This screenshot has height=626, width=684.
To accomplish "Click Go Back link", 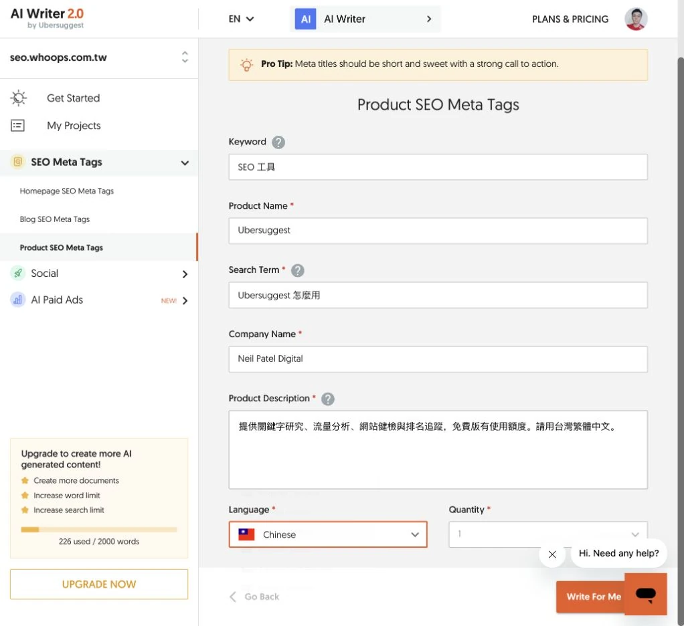I will (262, 597).
